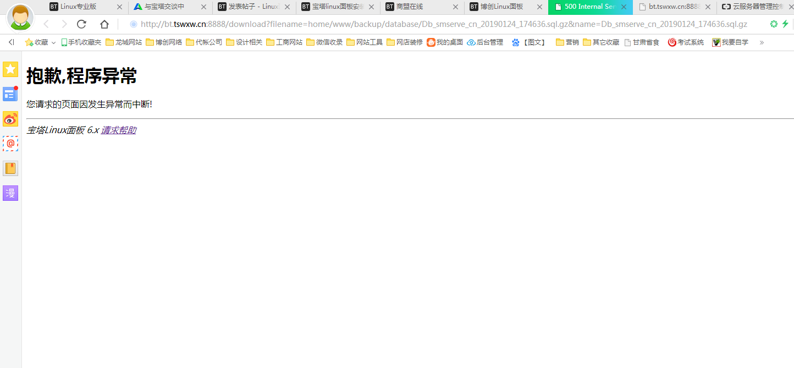The height and width of the screenshot is (368, 794).
Task: Click the 宝塔Linux面板 6.x footer text
Action: click(x=63, y=130)
